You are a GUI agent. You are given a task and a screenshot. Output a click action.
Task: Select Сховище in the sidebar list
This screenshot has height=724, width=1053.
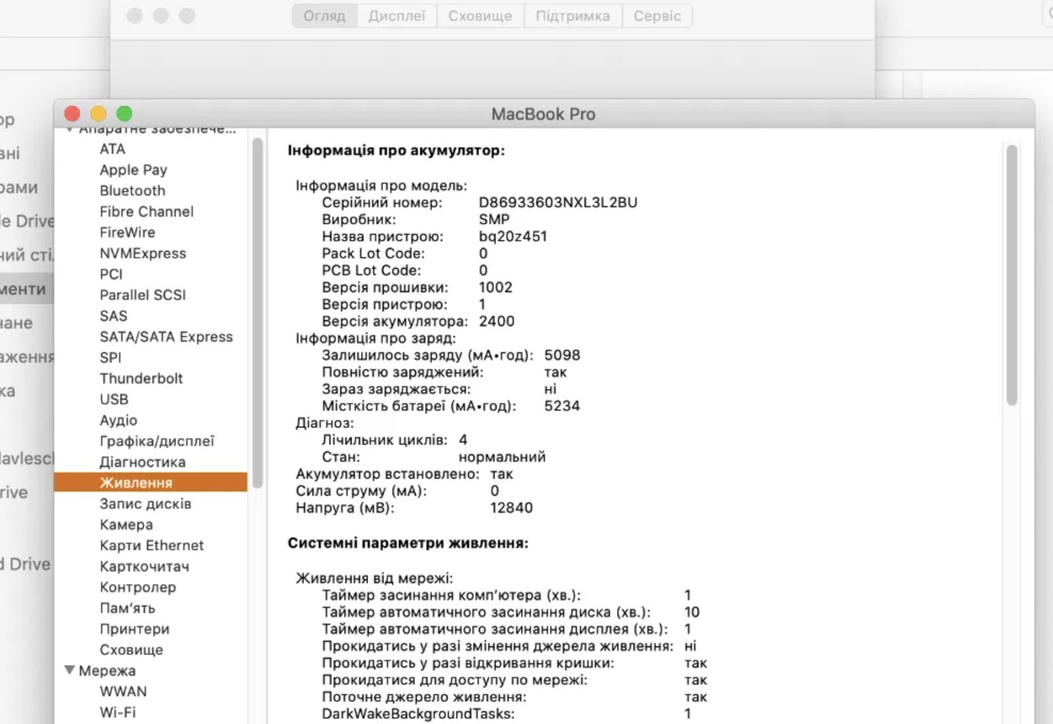(x=132, y=650)
